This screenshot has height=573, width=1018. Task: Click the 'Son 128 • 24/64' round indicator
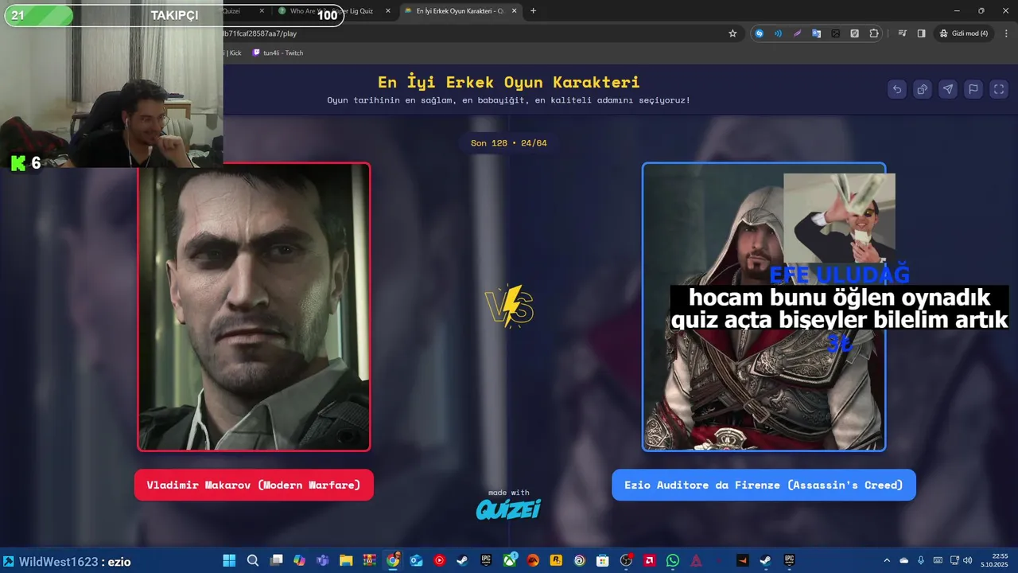coord(509,143)
